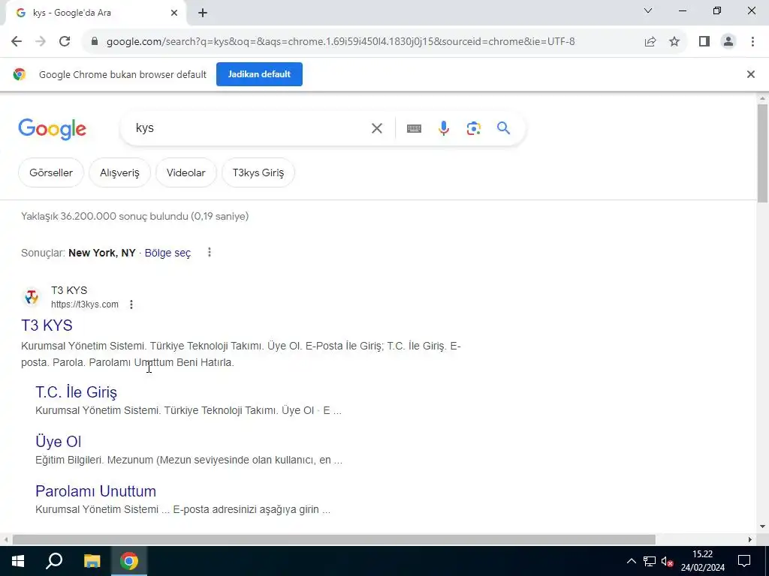Close the kys Google search tab
The image size is (769, 576).
174,13
